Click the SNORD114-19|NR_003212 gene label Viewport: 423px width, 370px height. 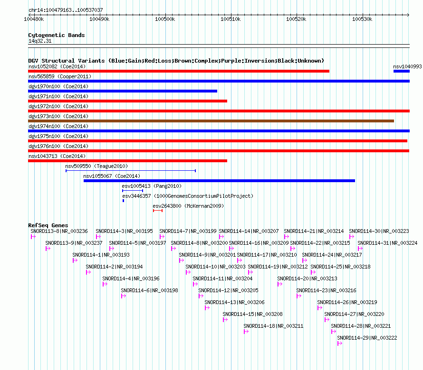pos(278,267)
